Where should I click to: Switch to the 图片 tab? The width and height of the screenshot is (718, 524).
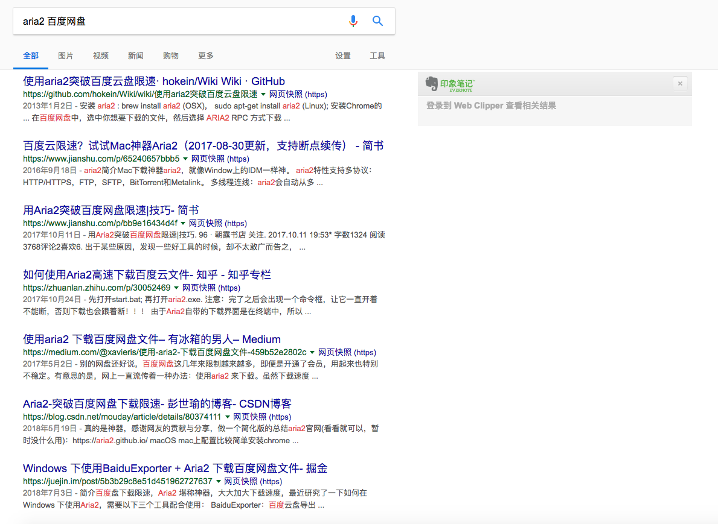(65, 56)
